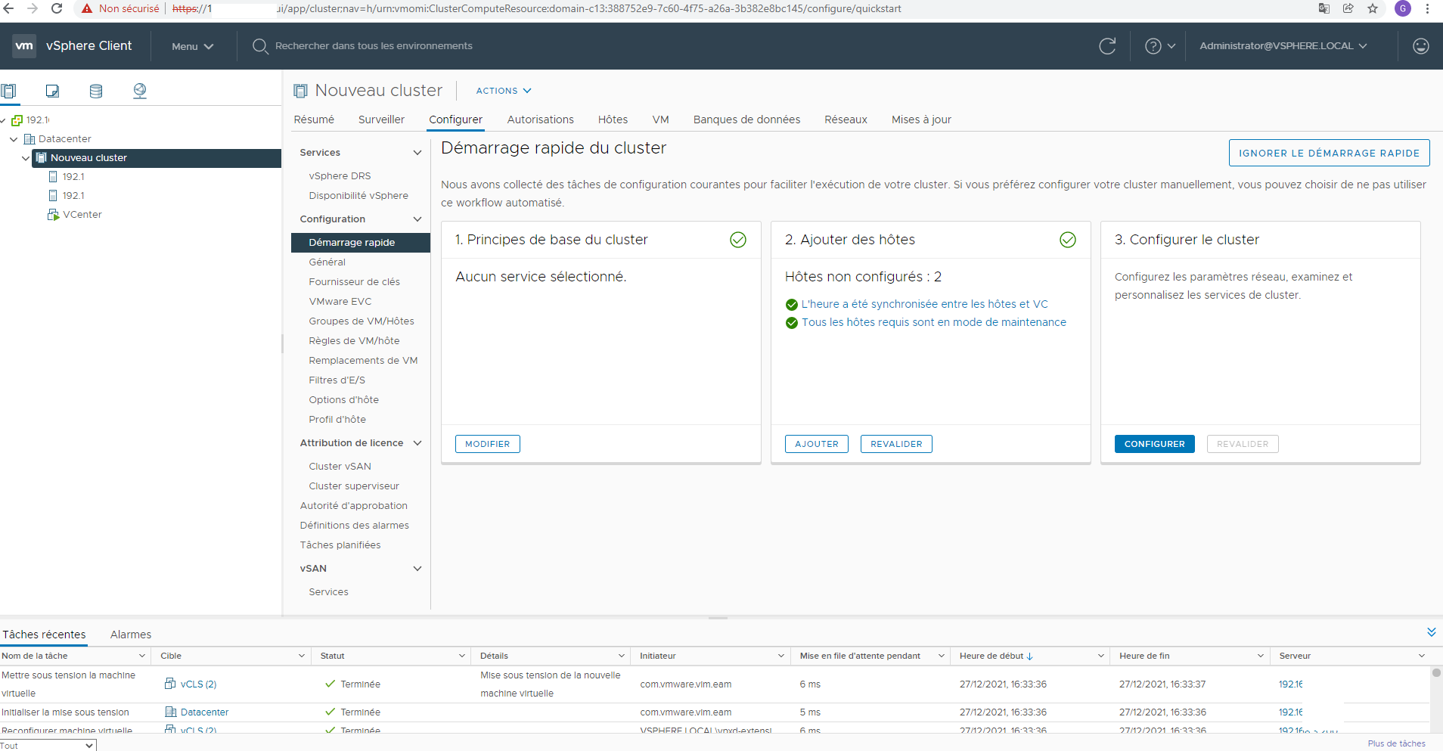
Task: Open the Hôtes tab
Action: click(x=613, y=119)
